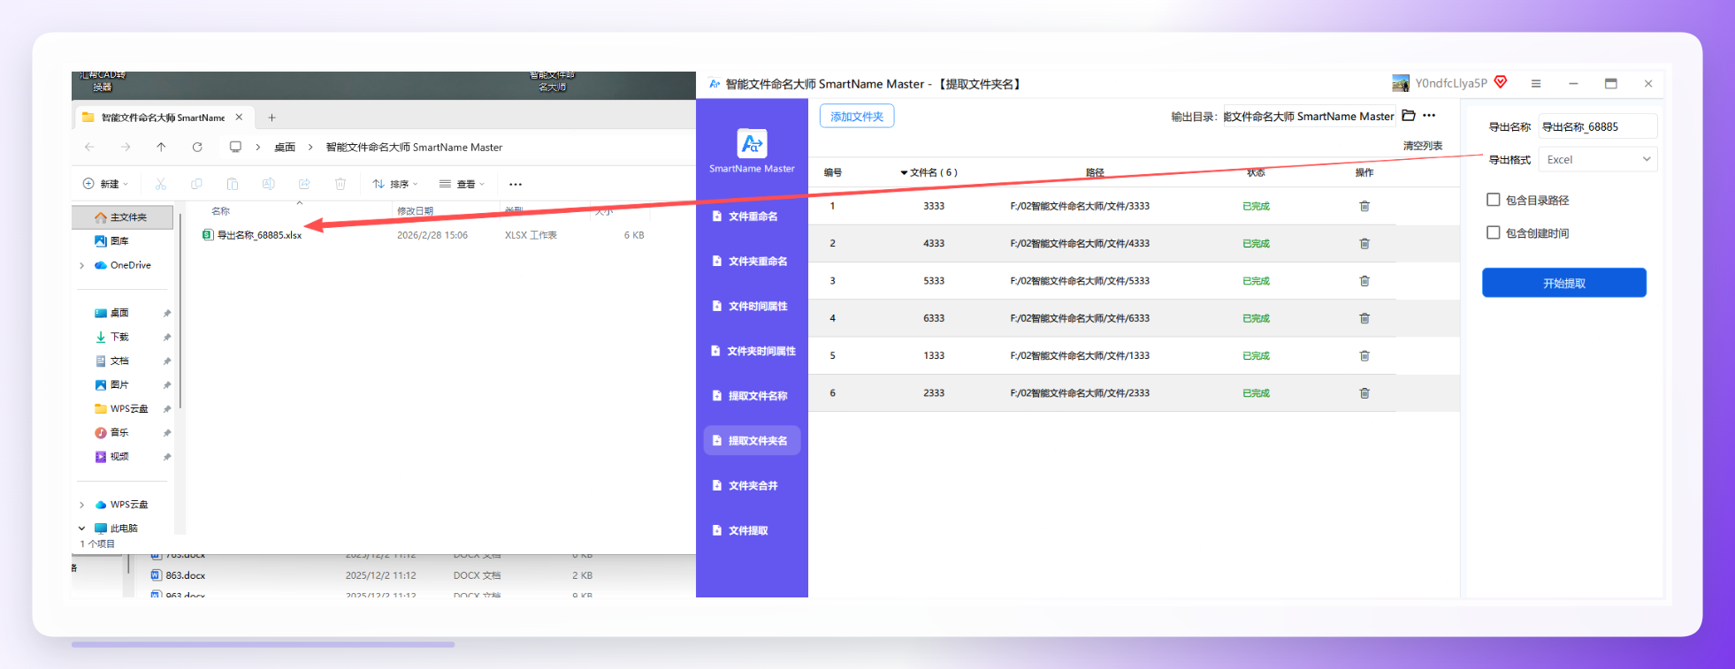The image size is (1735, 669).
Task: Open 文件提取 in the sidebar
Action: (x=752, y=531)
